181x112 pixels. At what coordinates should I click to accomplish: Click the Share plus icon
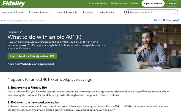(164, 20)
